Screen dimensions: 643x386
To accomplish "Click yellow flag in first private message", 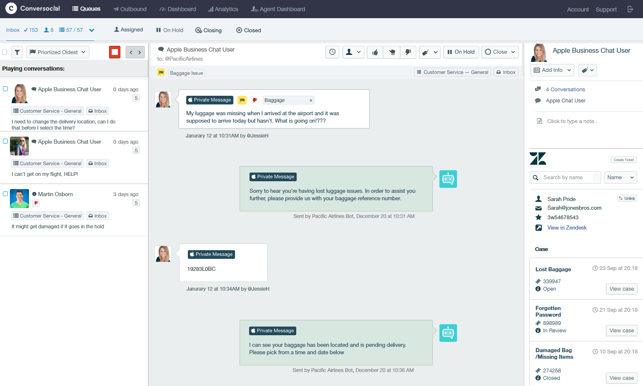I will click(x=242, y=100).
